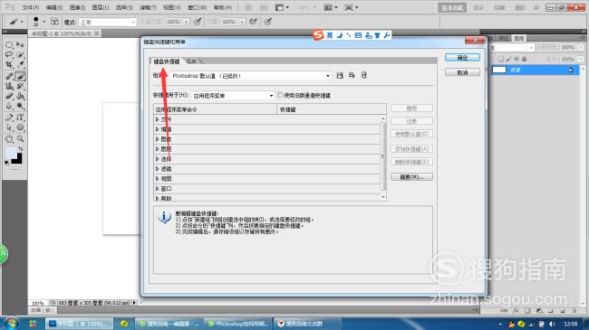Click the delete shortcut set trash icon
The width and height of the screenshot is (589, 330).
coord(363,75)
